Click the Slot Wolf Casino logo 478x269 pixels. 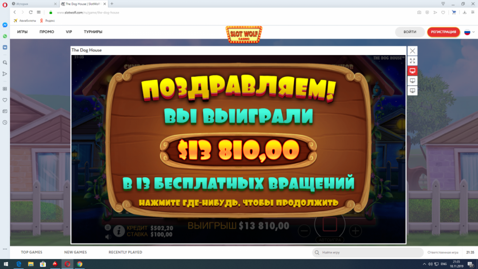pos(244,34)
